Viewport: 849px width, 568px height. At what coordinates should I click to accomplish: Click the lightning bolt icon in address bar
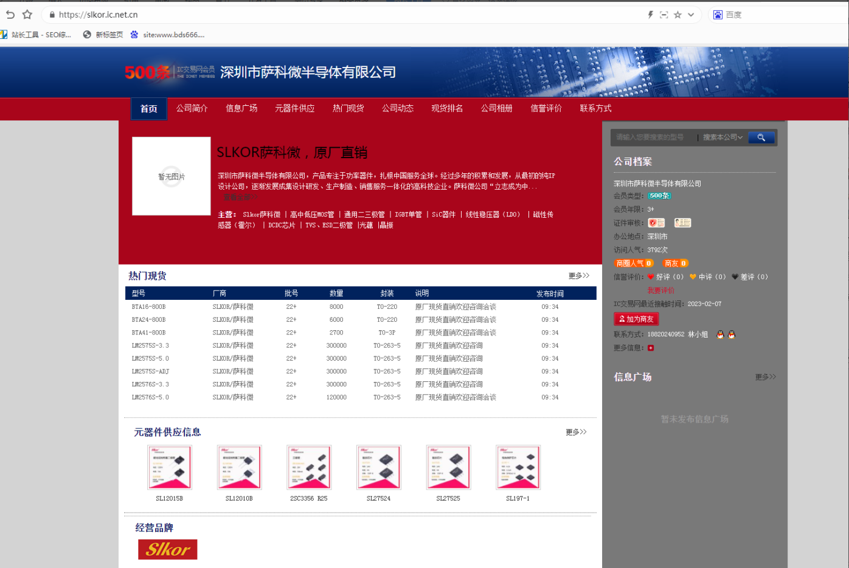point(650,15)
